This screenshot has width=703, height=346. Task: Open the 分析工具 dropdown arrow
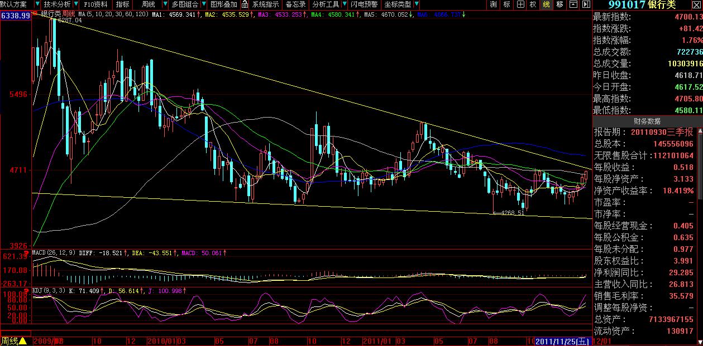point(344,4)
